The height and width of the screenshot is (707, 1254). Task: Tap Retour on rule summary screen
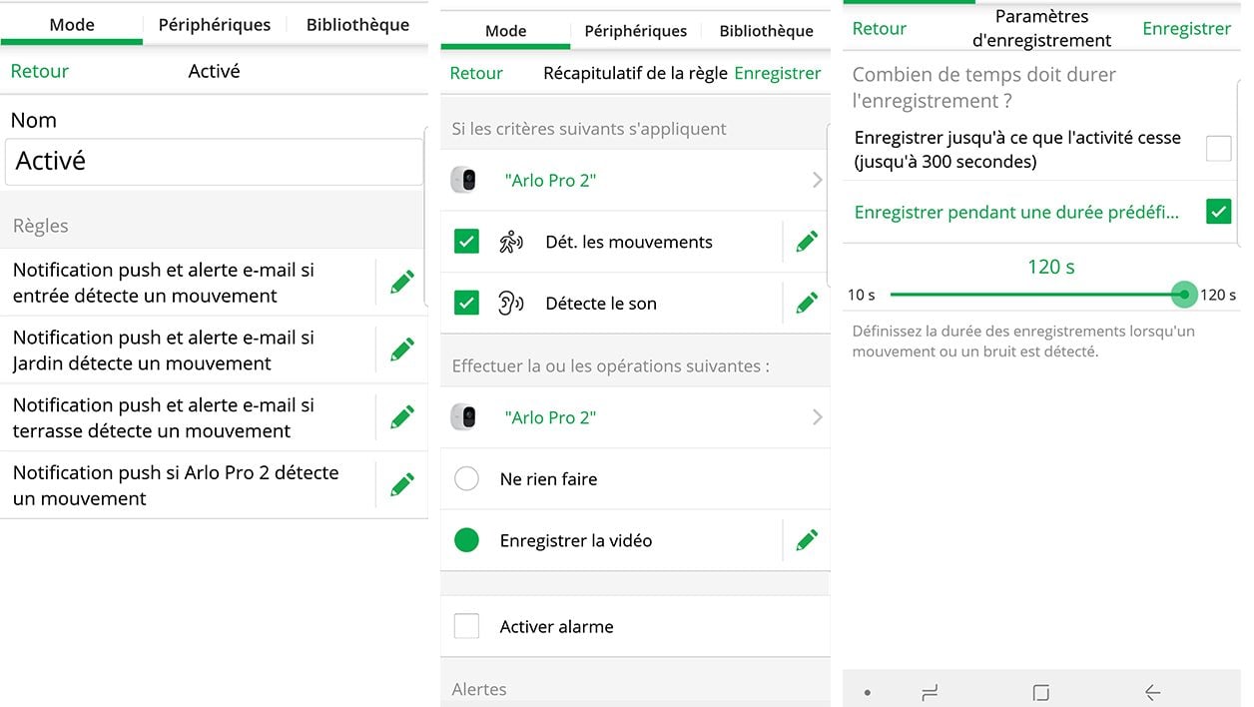pos(476,73)
